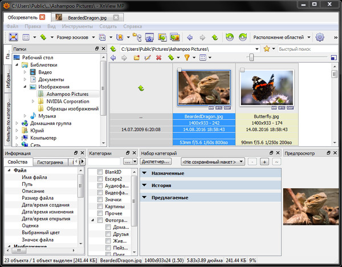
Task: Adjust the thumbnail size slider handle
Action: coord(251,58)
